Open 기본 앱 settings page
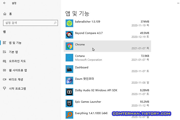180x120 pixels. point(13,52)
